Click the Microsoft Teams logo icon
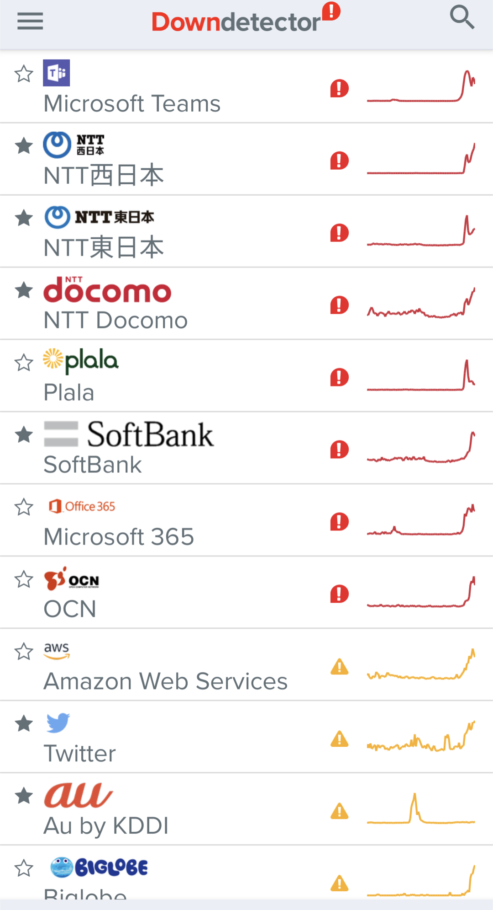The height and width of the screenshot is (910, 493). [57, 73]
